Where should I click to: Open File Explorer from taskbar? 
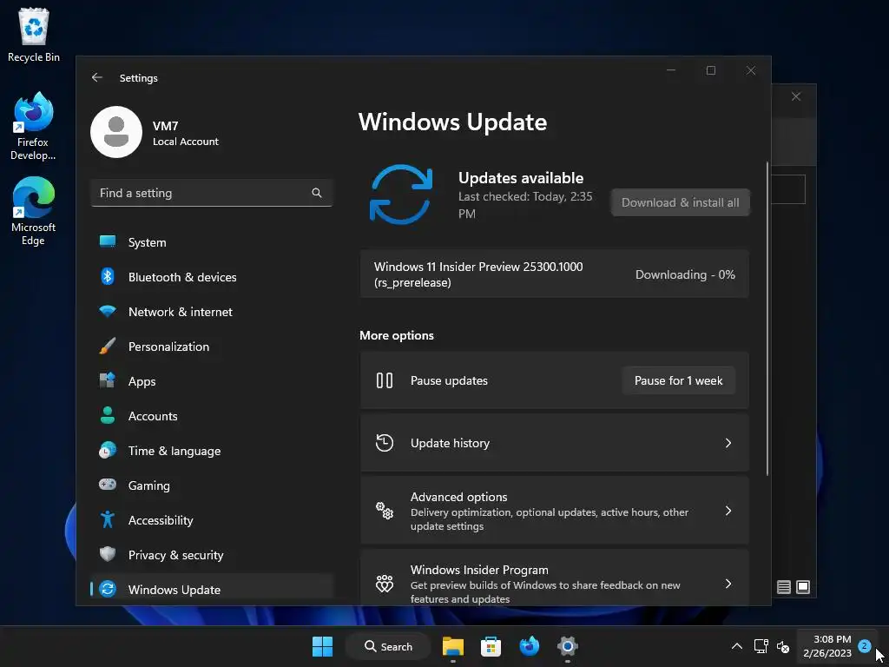point(453,646)
